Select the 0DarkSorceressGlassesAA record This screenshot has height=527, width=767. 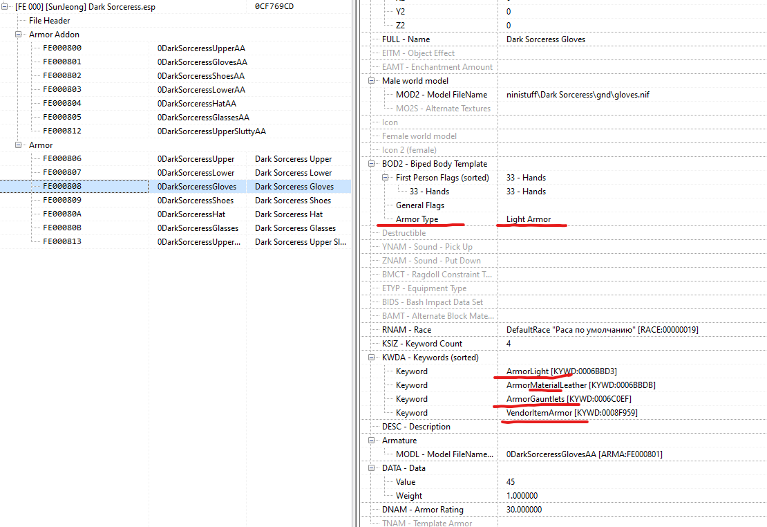pos(175,118)
